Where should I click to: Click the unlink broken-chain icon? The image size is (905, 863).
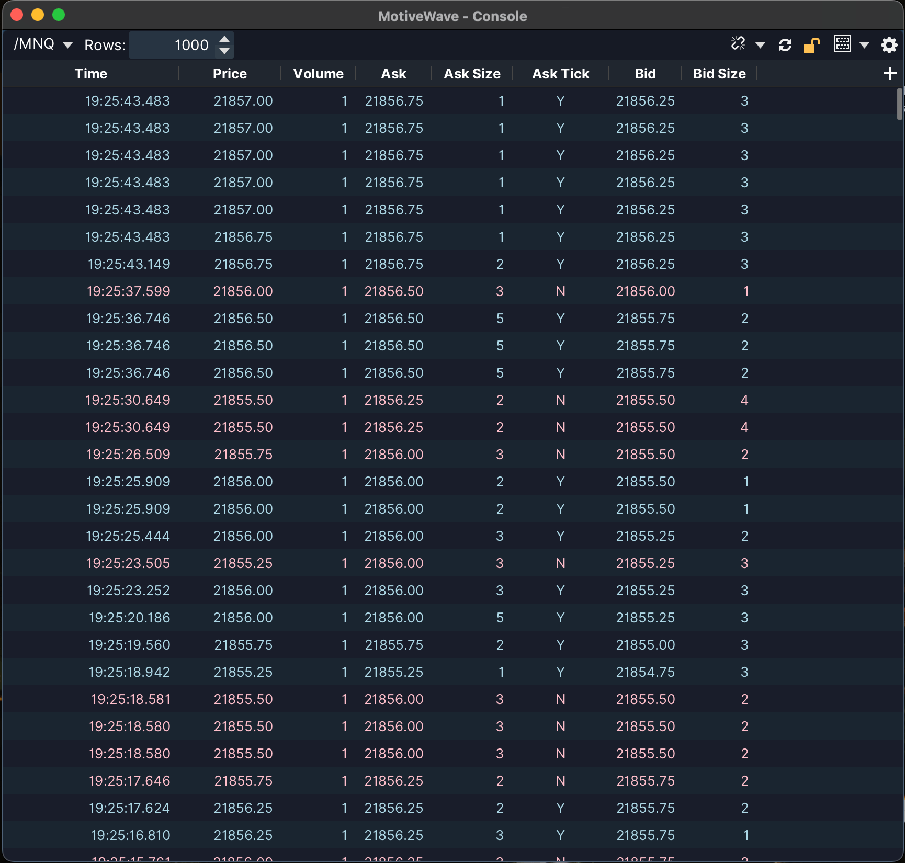[738, 44]
